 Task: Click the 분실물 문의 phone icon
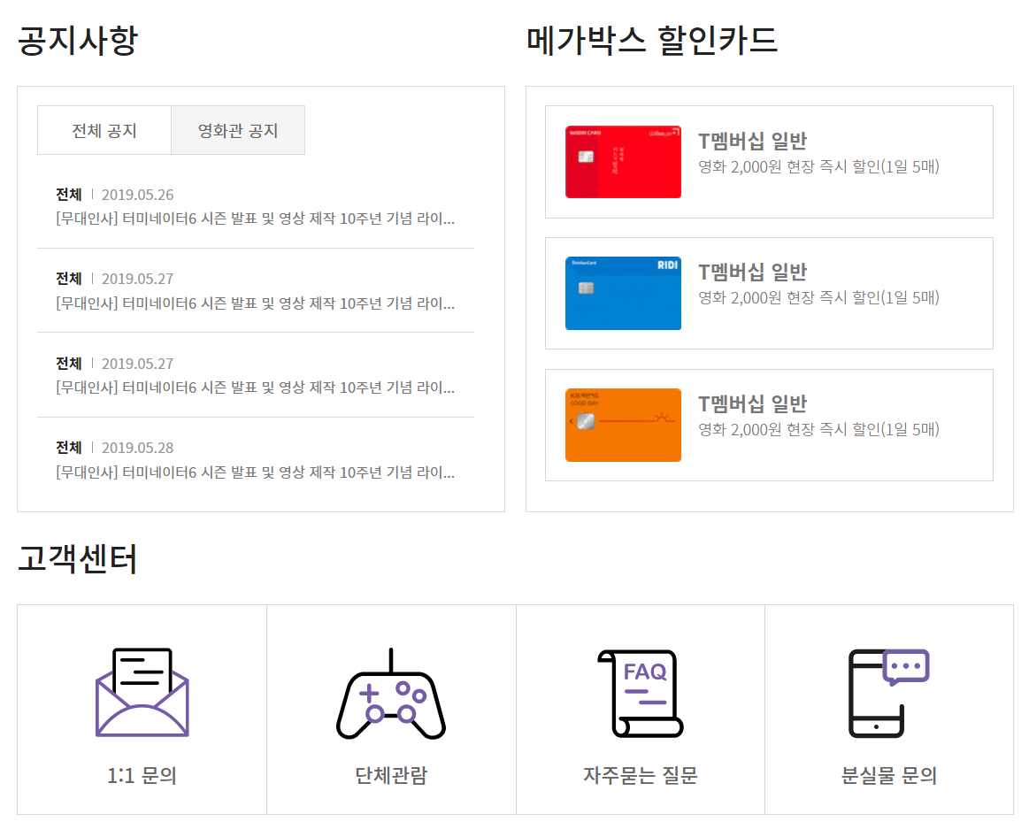point(889,694)
